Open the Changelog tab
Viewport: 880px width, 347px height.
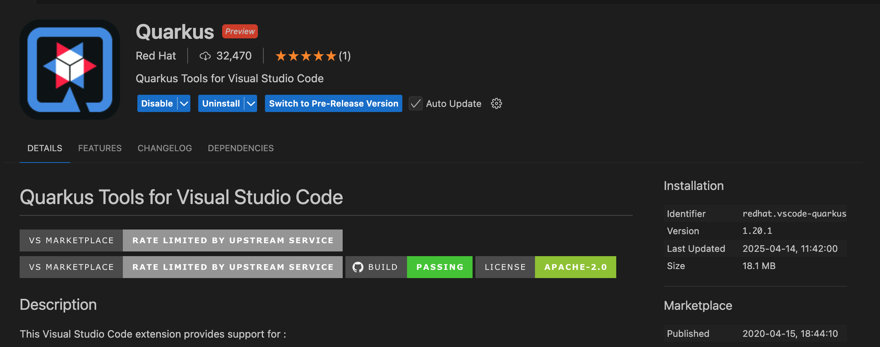pos(164,148)
